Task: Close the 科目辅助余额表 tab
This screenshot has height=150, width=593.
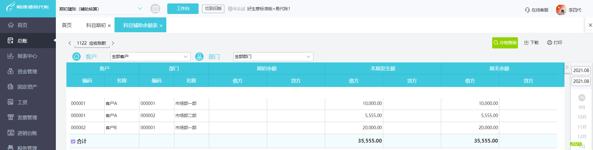Action: click(161, 26)
